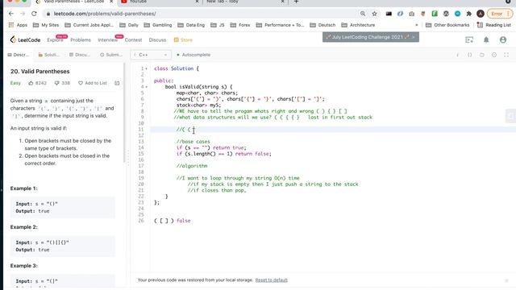Image resolution: width=516 pixels, height=290 pixels.
Task: Open the editor settings gear icon
Action: 494,55
